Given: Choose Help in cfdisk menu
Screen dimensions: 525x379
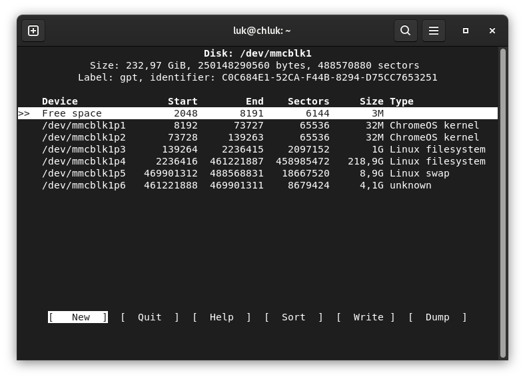Looking at the screenshot, I should [222, 317].
